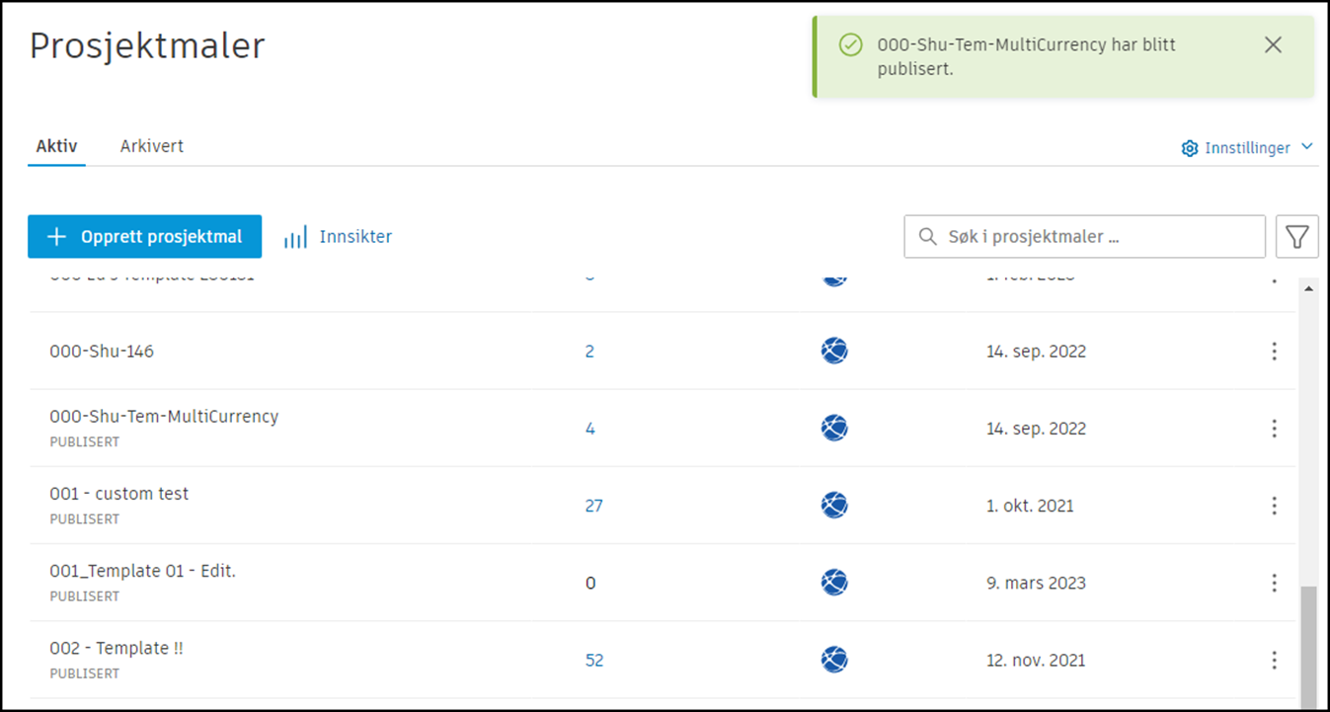Open more options for 002 - Template !!
The width and height of the screenshot is (1330, 712).
1274,660
